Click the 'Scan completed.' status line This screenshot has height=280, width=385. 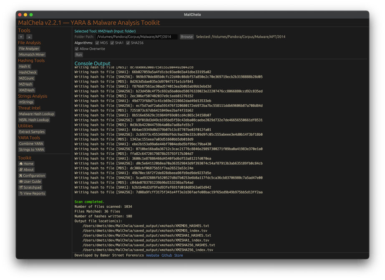[x=89, y=202]
